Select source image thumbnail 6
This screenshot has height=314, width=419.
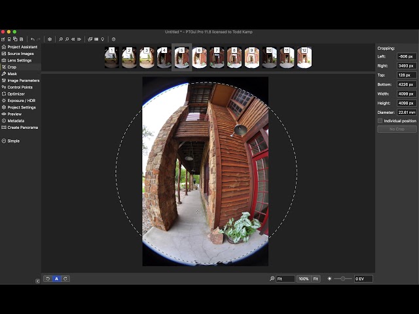199,58
